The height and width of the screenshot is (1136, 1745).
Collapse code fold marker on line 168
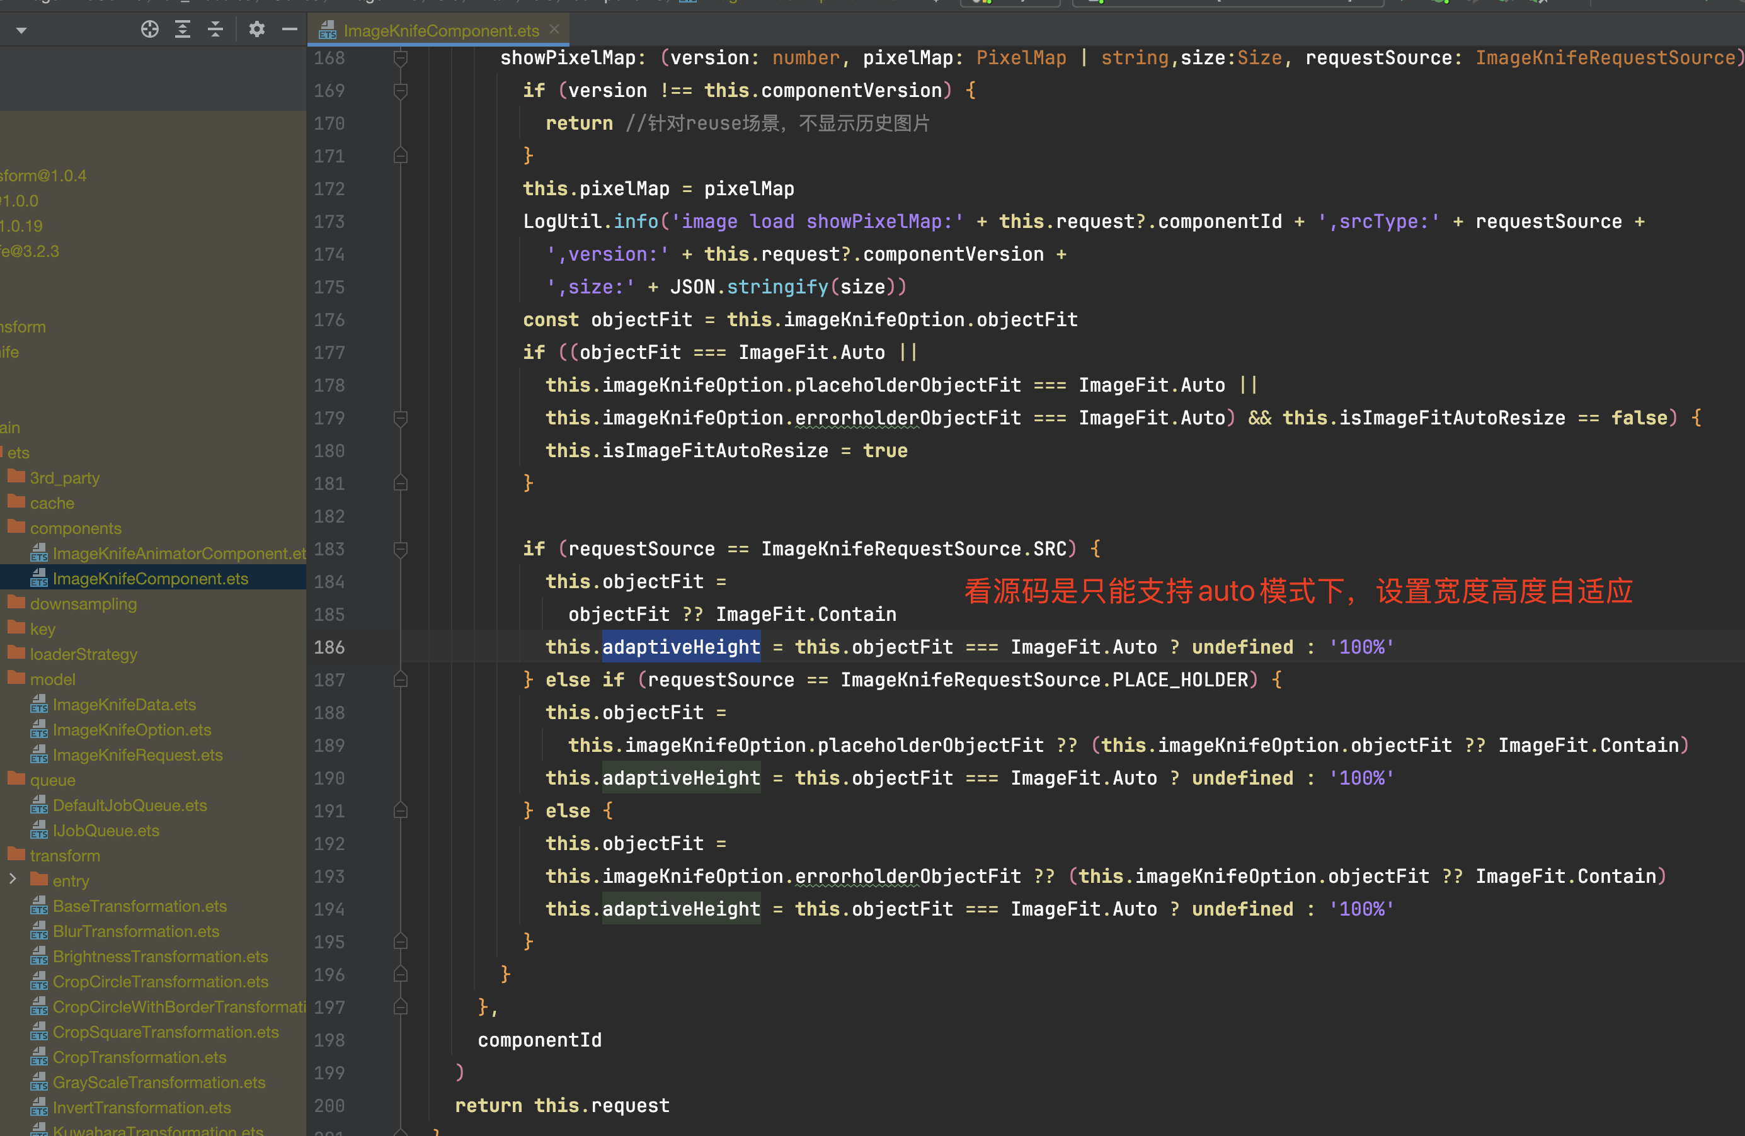tap(400, 58)
